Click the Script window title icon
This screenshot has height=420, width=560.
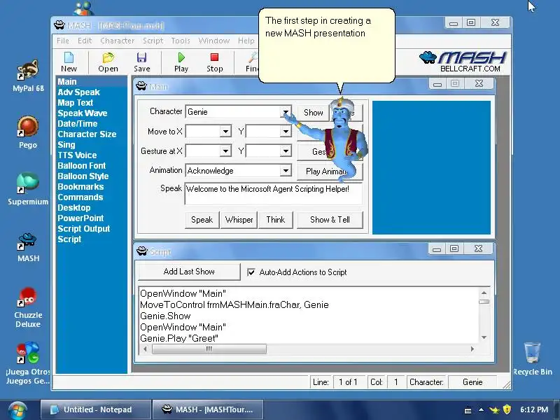tap(142, 251)
